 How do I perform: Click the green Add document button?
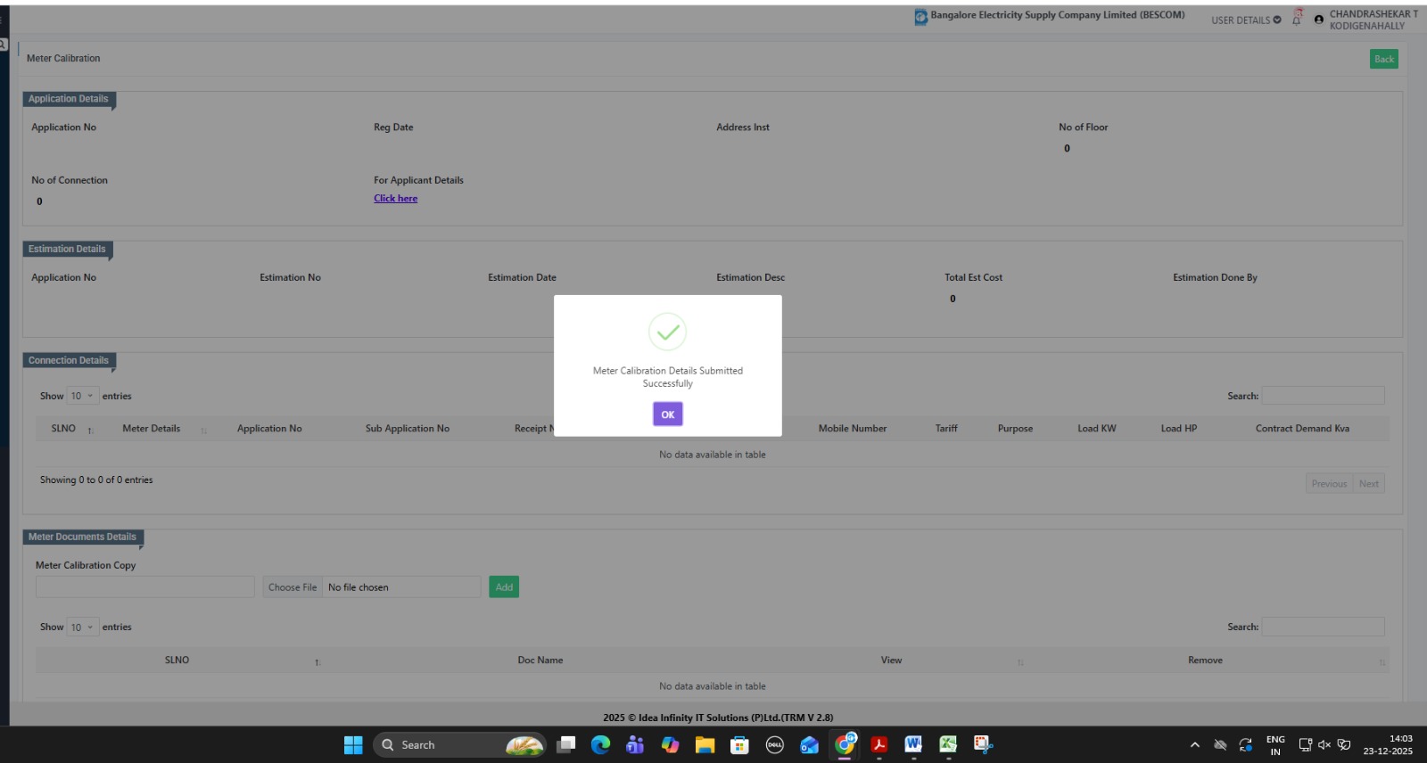504,587
